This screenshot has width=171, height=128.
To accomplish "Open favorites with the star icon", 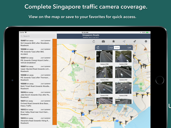I will [113, 41].
